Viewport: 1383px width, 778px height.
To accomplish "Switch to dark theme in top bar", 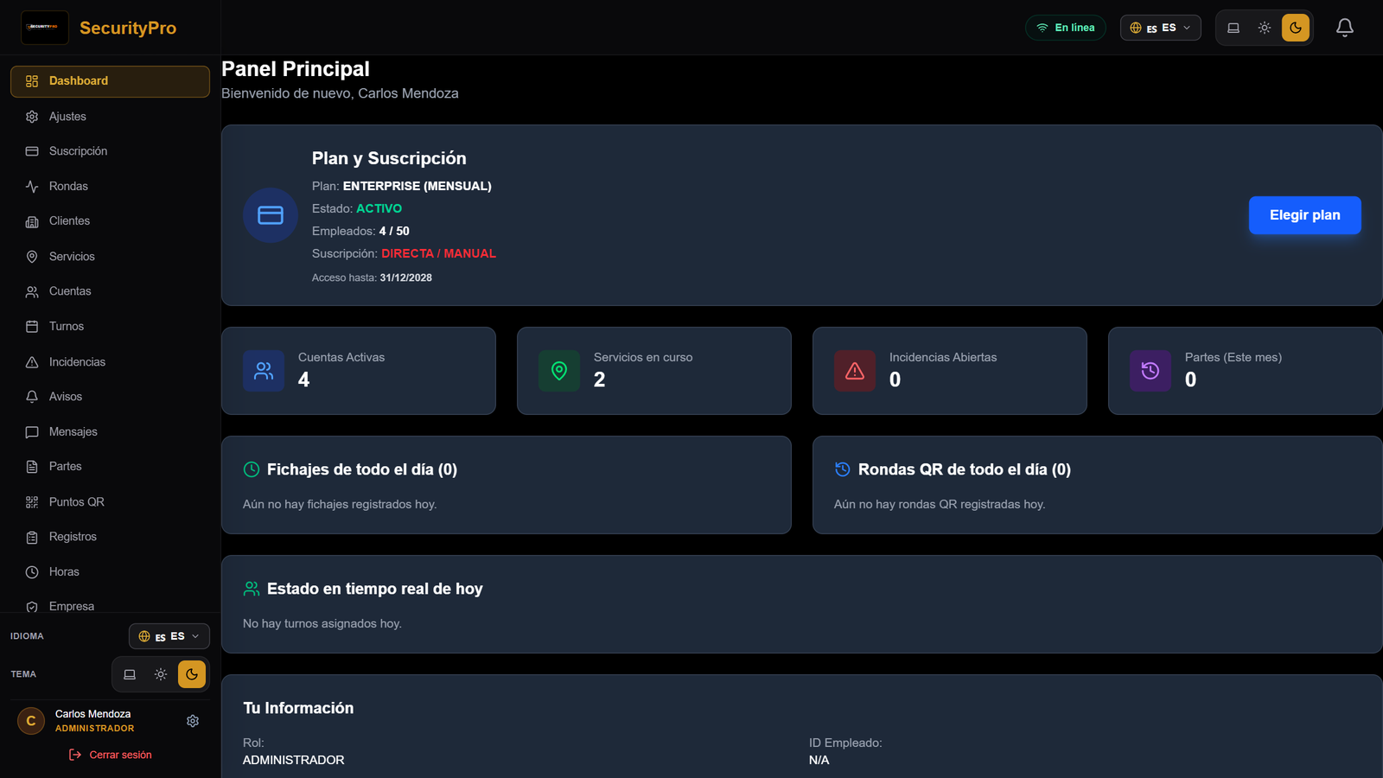I will [1296, 28].
